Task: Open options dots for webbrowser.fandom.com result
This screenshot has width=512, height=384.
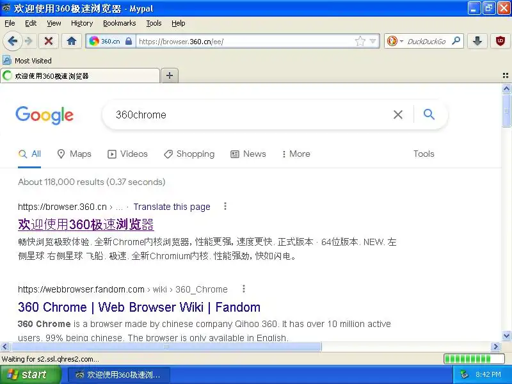Action: click(244, 289)
